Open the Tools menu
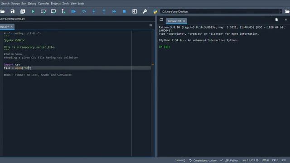290x163 pixels. click(65, 4)
